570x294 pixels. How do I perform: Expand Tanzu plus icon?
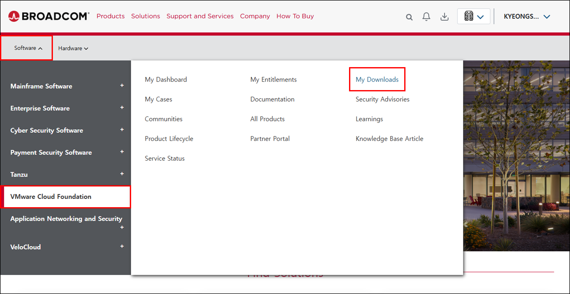point(122,174)
